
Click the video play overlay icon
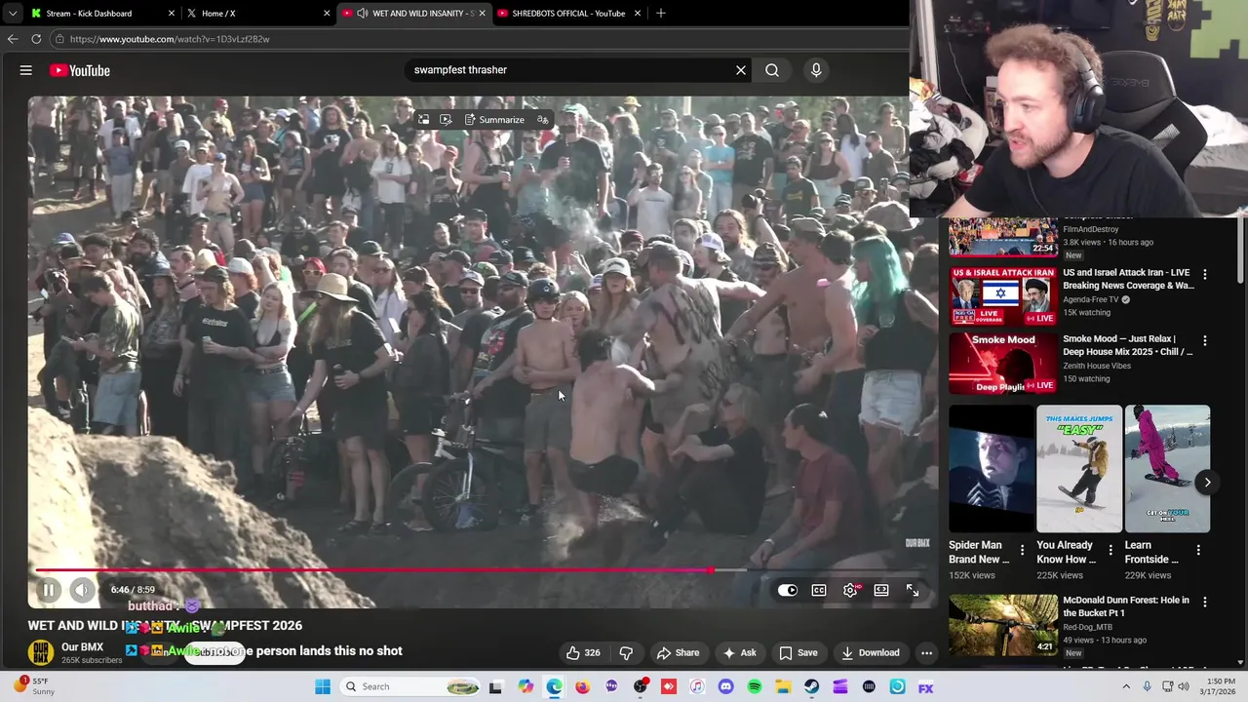446,119
